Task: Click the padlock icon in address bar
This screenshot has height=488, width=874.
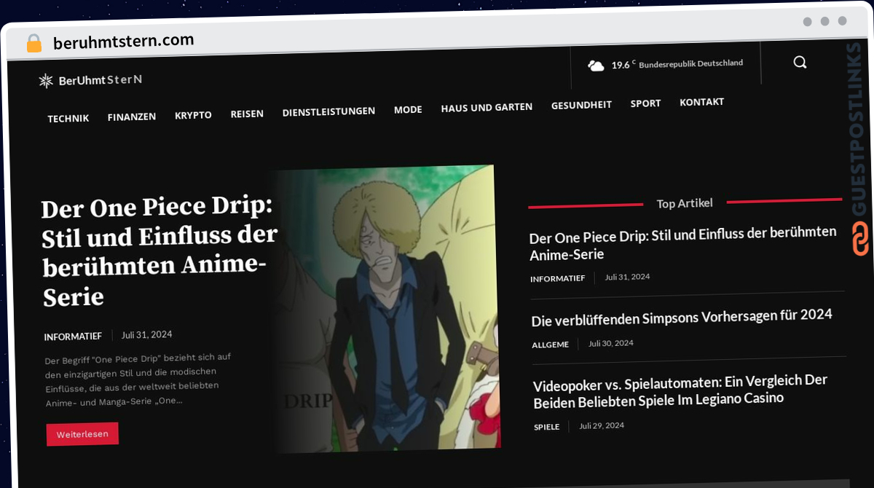Action: [x=34, y=43]
